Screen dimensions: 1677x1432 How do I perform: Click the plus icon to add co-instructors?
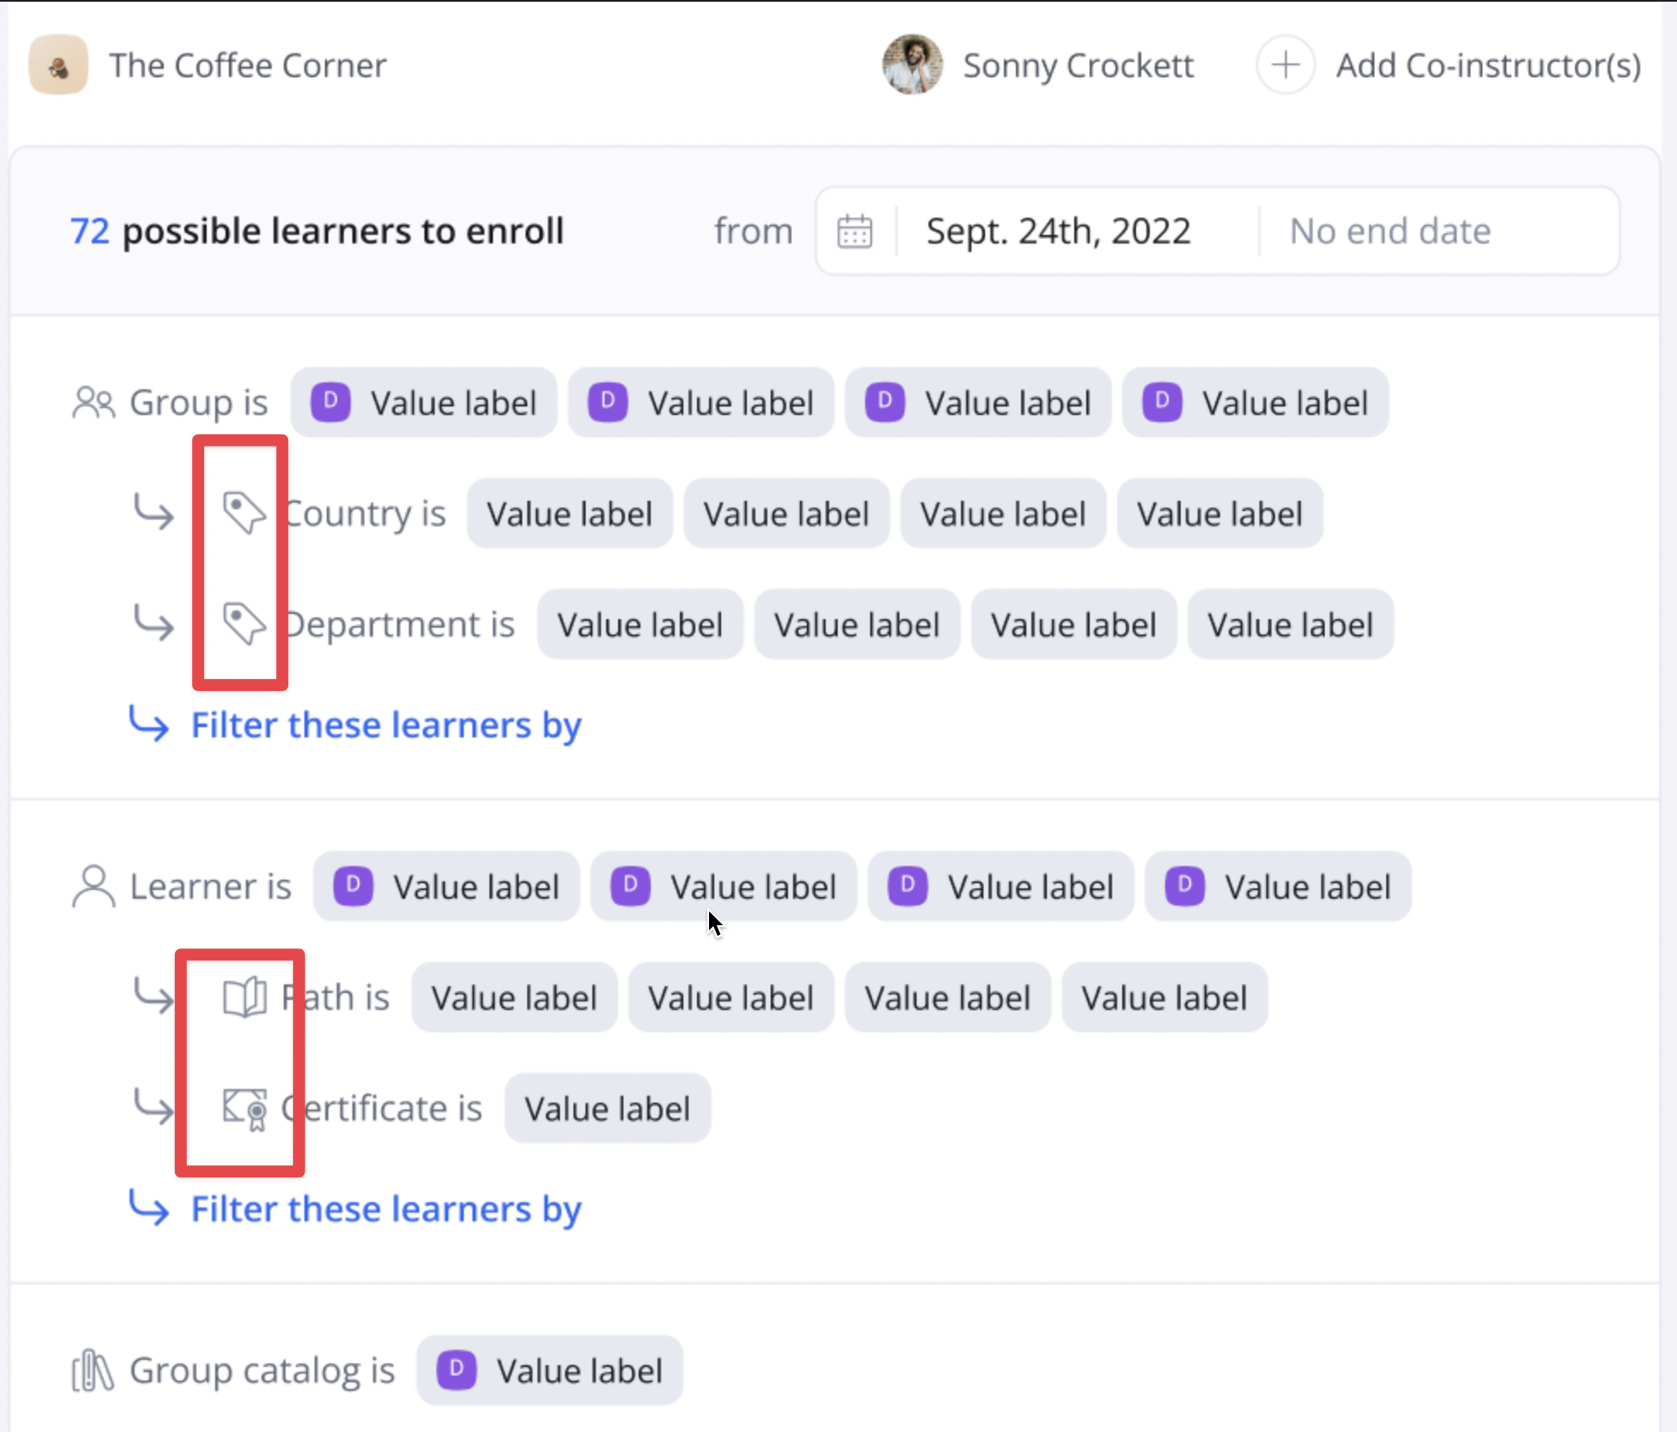[1285, 65]
